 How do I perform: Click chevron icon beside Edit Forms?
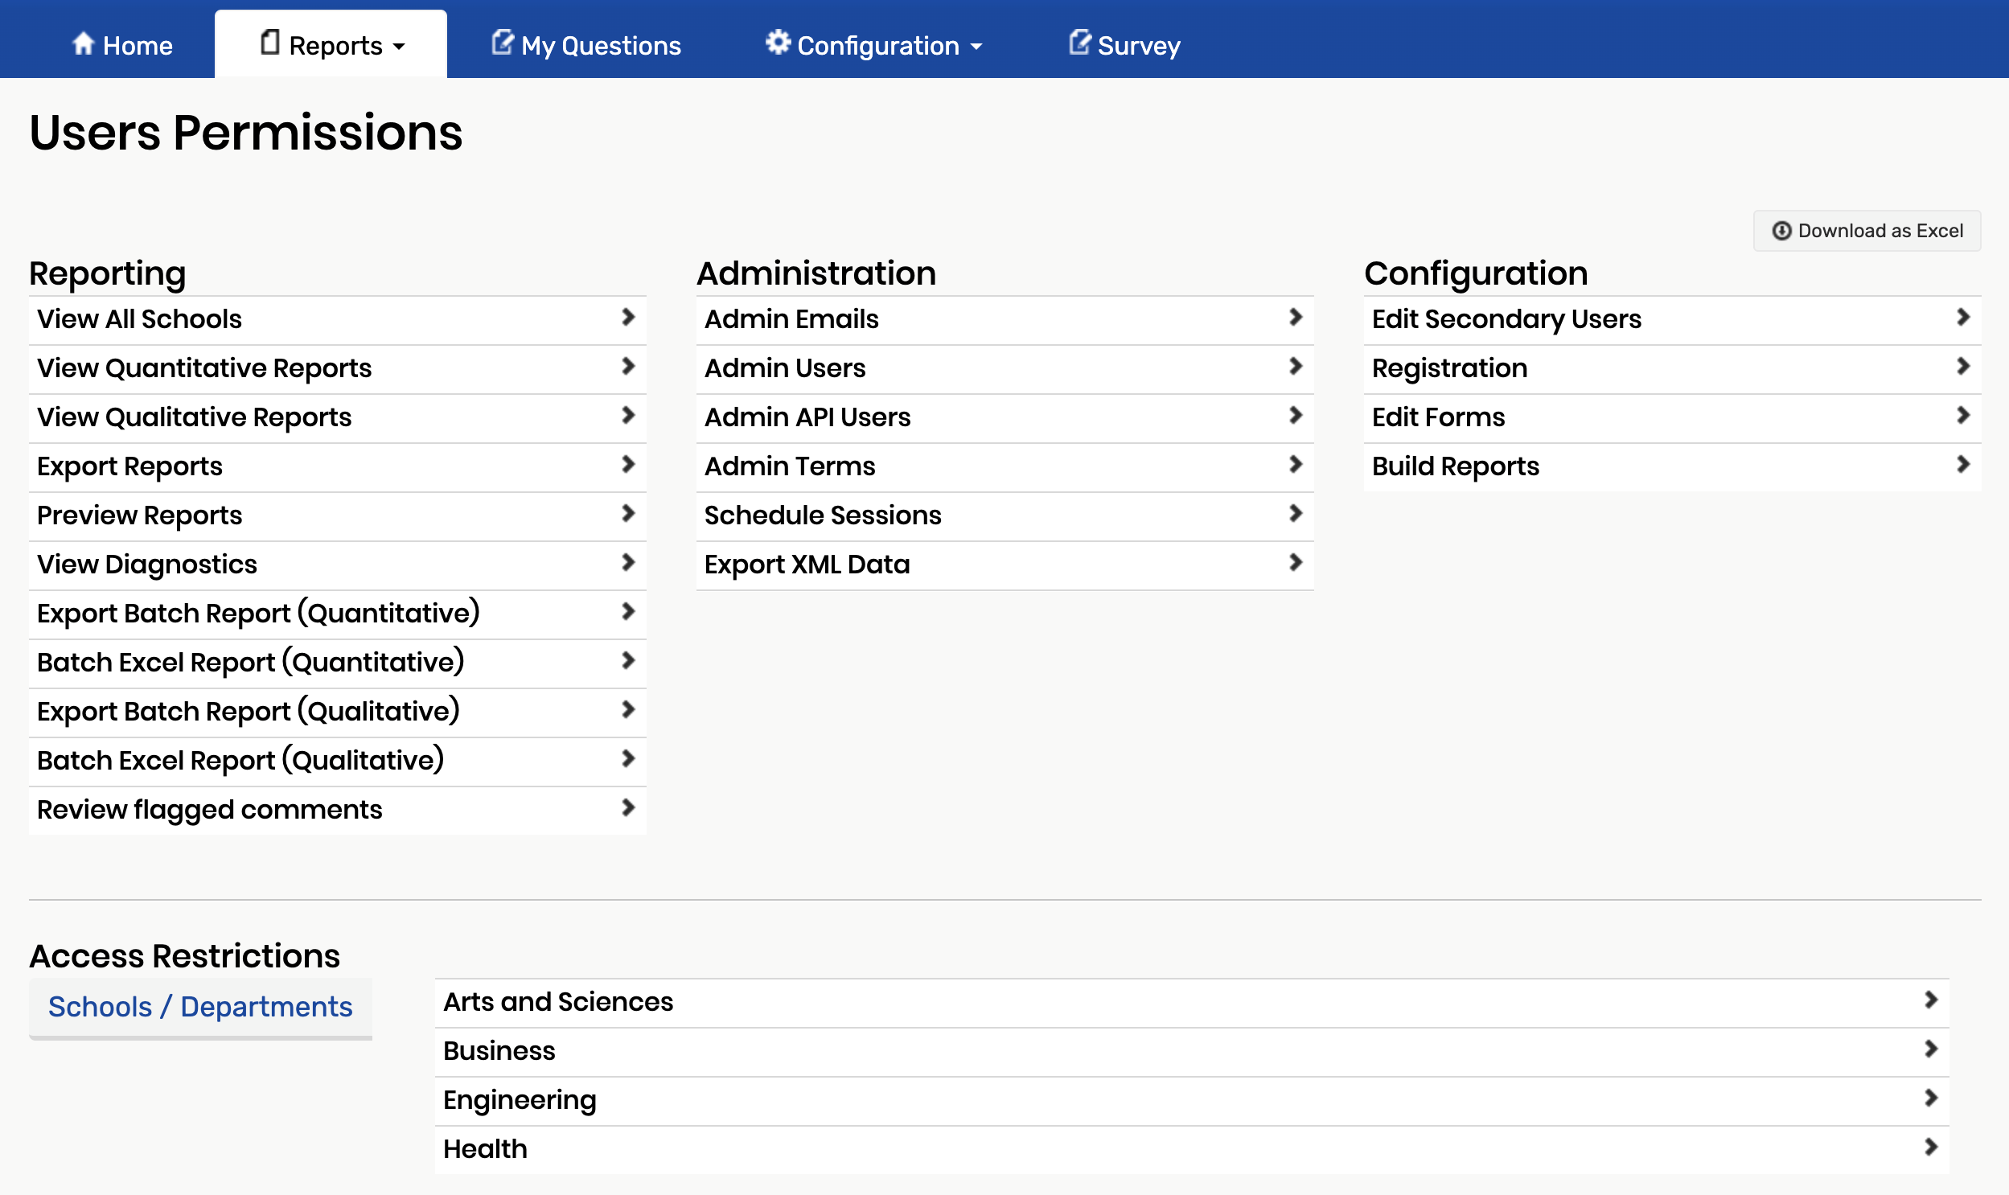pyautogui.click(x=1962, y=417)
